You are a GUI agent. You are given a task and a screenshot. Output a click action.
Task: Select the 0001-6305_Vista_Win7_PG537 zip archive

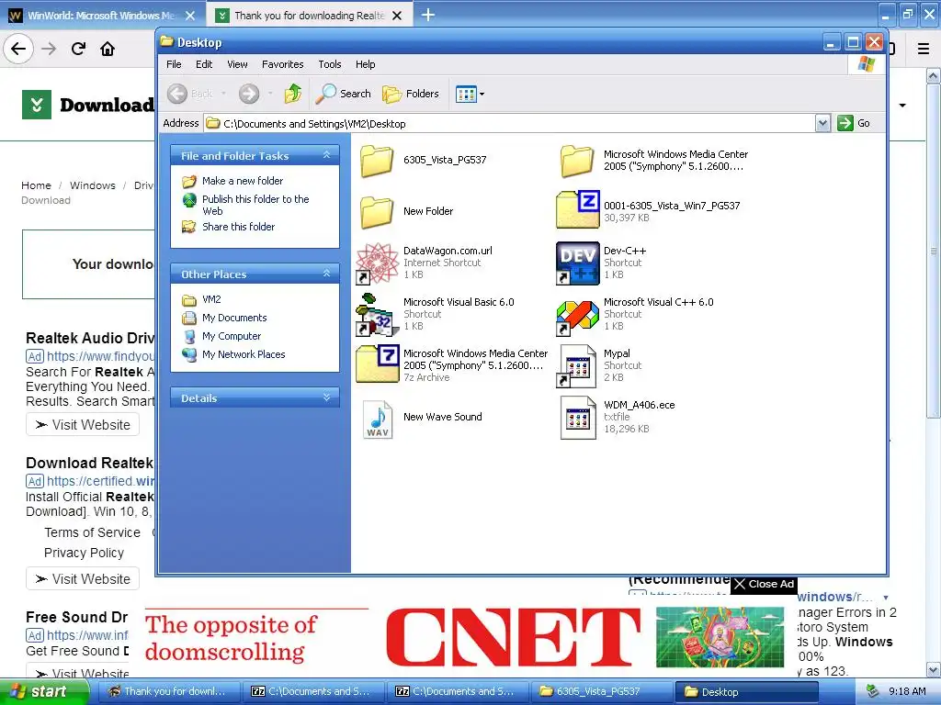tap(577, 210)
